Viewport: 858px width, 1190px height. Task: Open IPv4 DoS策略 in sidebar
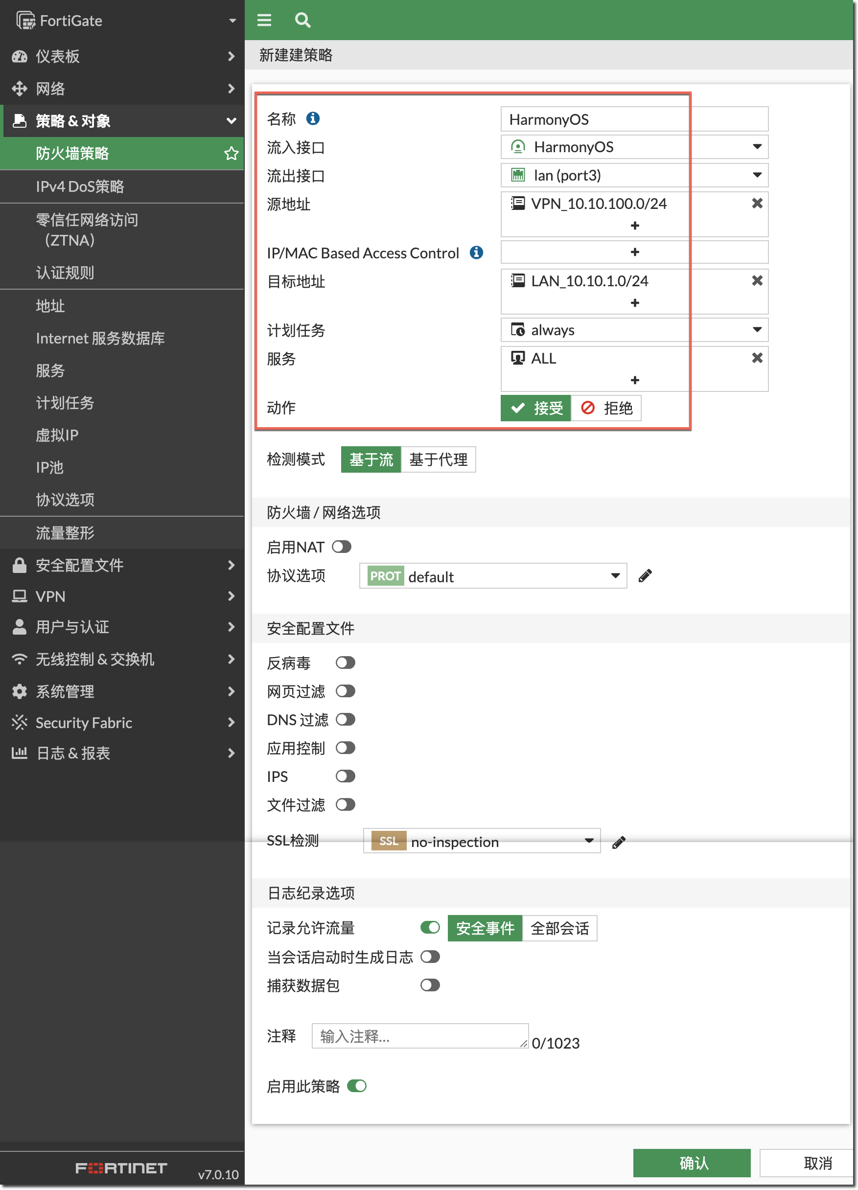coord(80,186)
